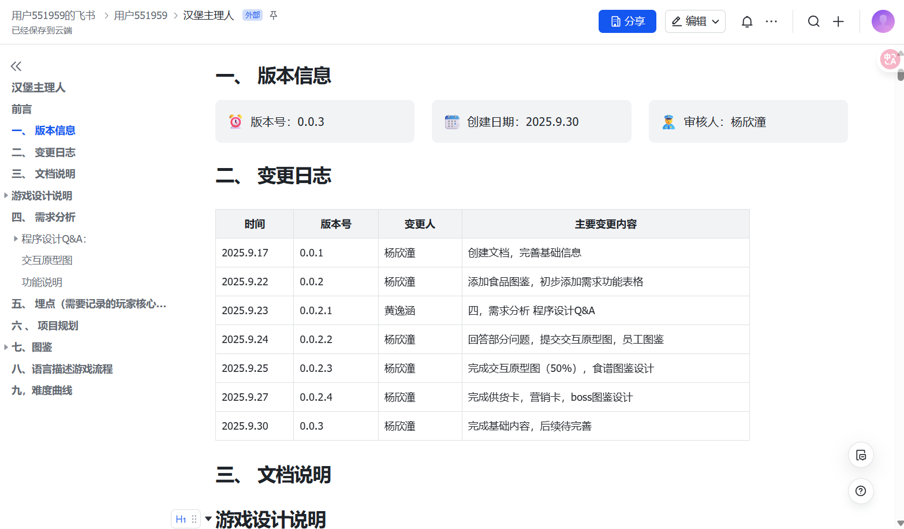Collapse the 游戏设计说明 heading triangle in document

[x=208, y=519]
